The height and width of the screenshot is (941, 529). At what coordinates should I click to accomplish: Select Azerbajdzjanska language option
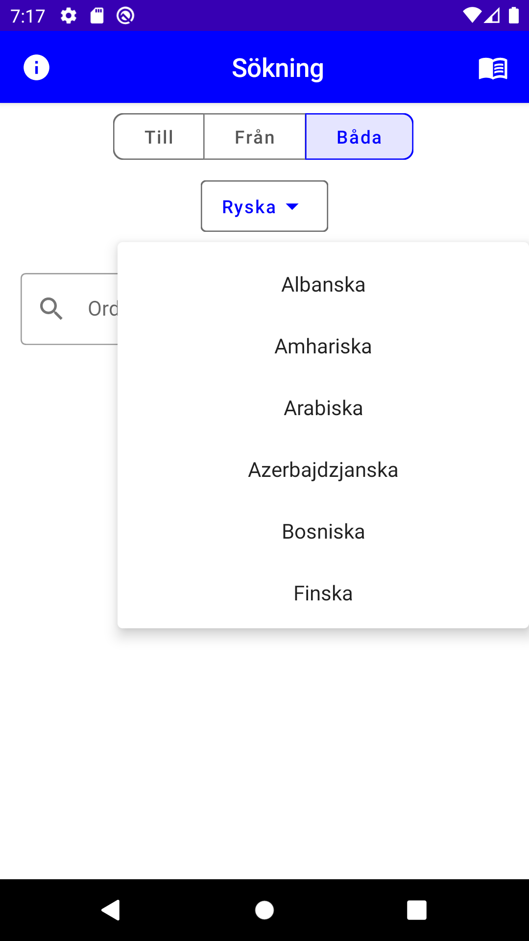[323, 470]
